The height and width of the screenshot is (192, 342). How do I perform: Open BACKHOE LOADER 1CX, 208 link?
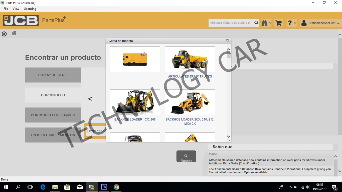[x=135, y=119]
